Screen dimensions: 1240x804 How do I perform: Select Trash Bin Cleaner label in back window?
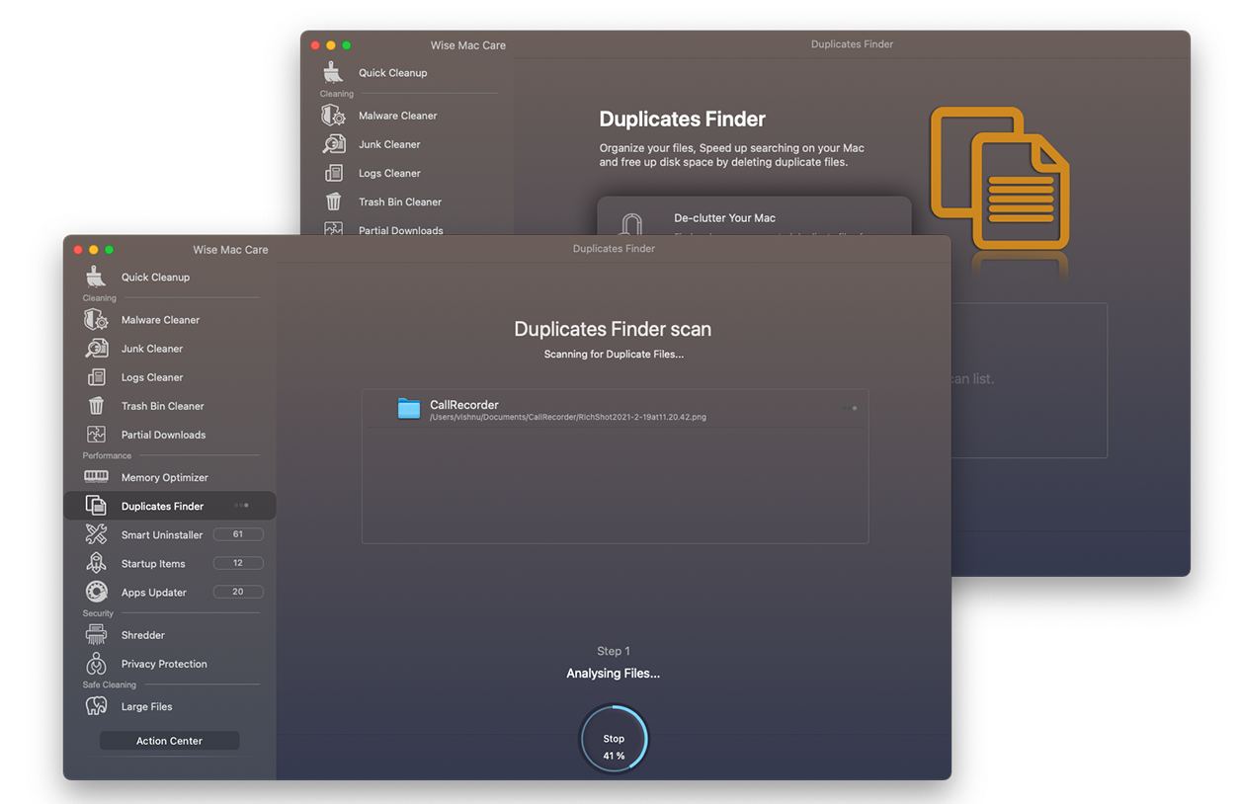pos(400,201)
